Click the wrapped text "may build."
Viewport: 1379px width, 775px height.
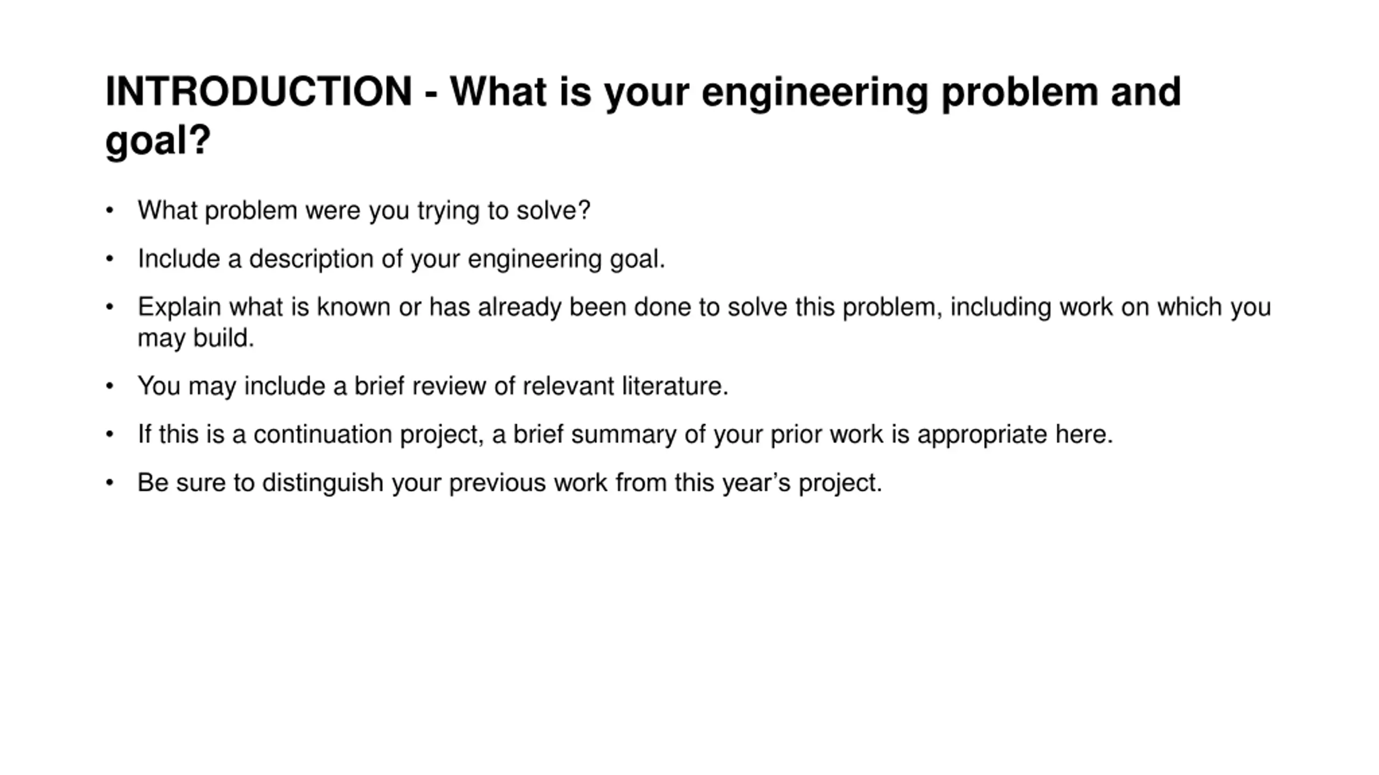click(196, 339)
